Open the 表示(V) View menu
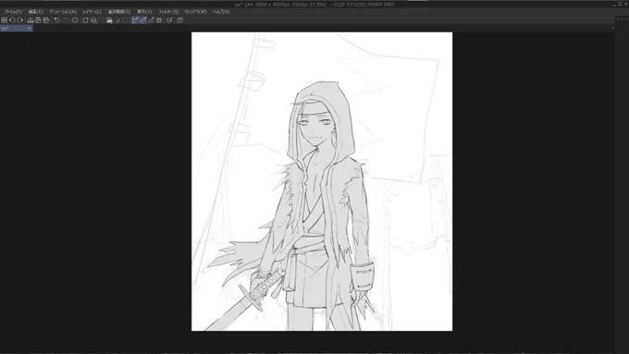 point(144,12)
